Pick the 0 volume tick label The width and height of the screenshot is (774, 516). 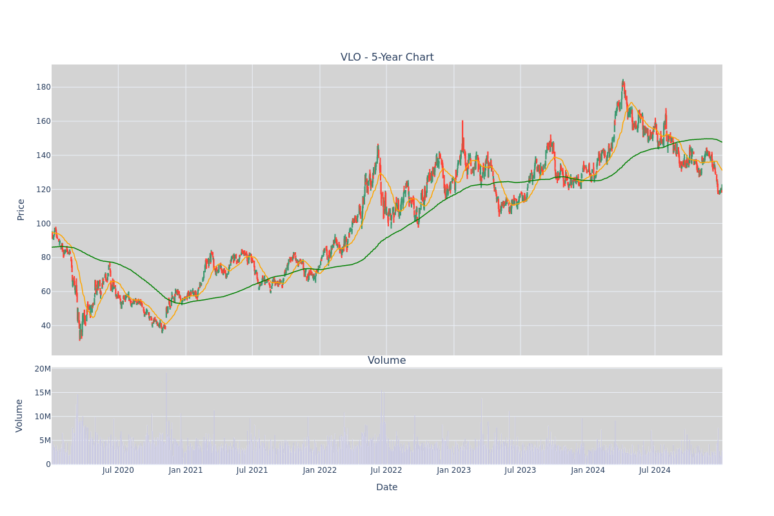[48, 464]
